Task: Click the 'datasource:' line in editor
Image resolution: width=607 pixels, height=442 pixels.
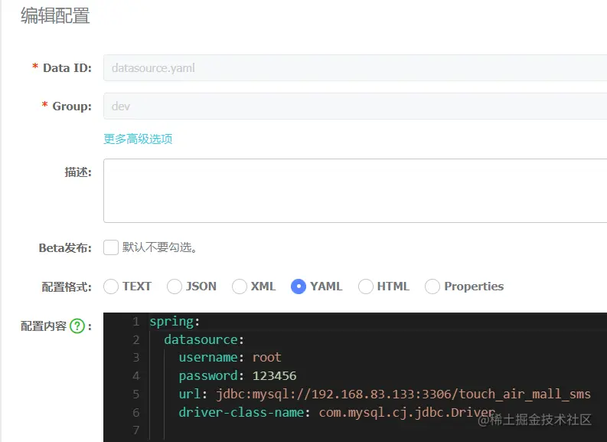Action: coord(204,339)
